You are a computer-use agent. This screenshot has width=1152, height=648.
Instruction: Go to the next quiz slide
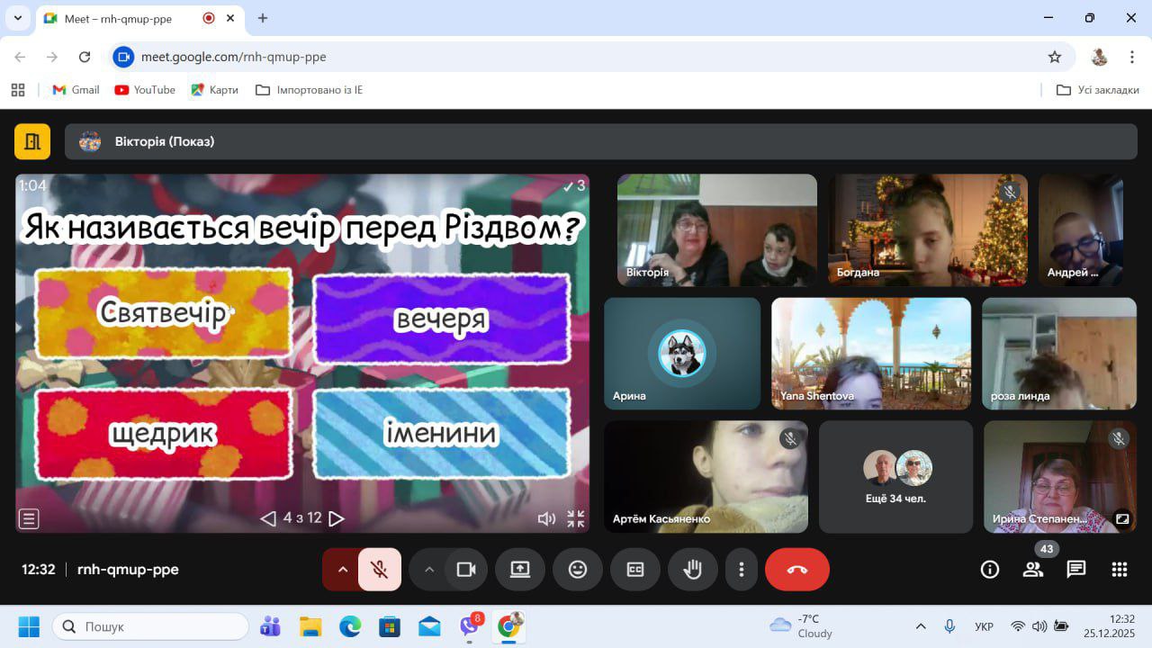337,518
